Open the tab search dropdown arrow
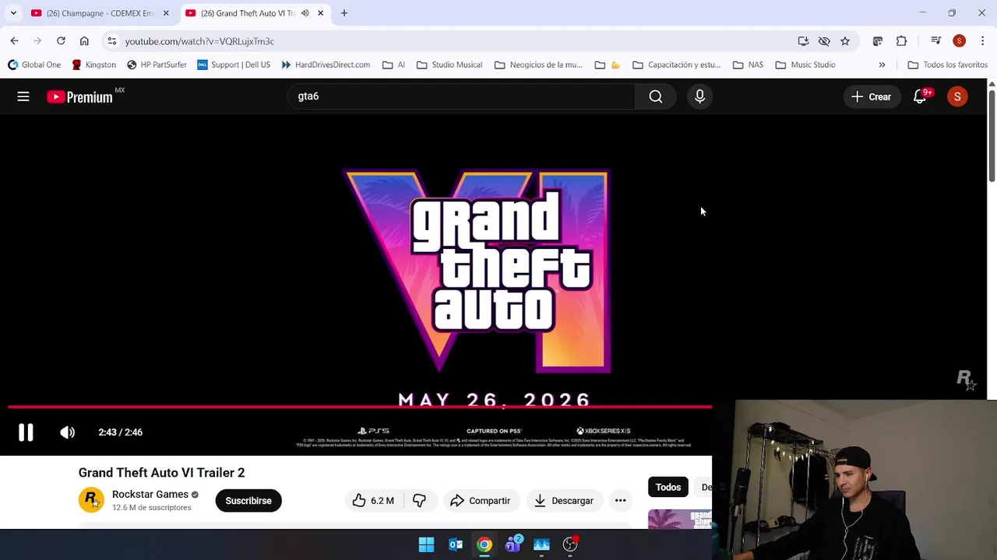 (13, 13)
